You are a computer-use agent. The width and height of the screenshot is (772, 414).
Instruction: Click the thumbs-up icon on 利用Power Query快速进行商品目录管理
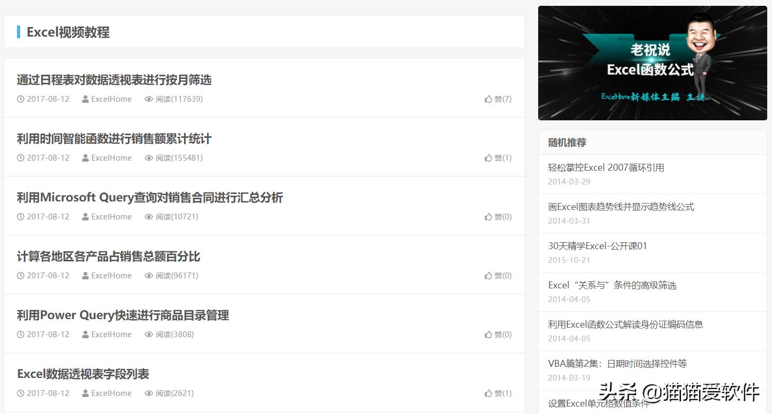pyautogui.click(x=488, y=334)
